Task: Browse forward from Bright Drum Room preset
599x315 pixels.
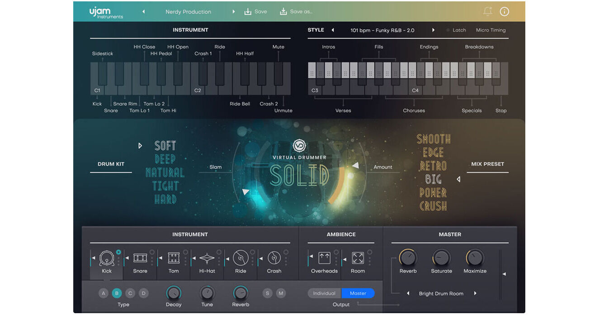Action: 476,293
